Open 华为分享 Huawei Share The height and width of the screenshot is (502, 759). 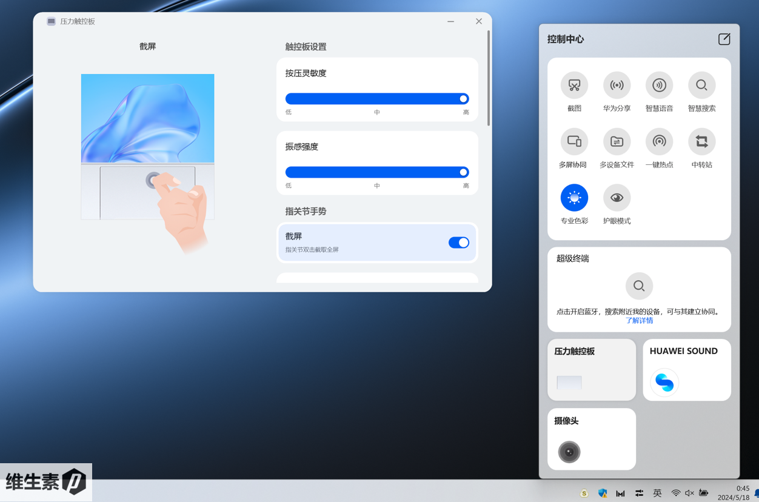coord(617,85)
